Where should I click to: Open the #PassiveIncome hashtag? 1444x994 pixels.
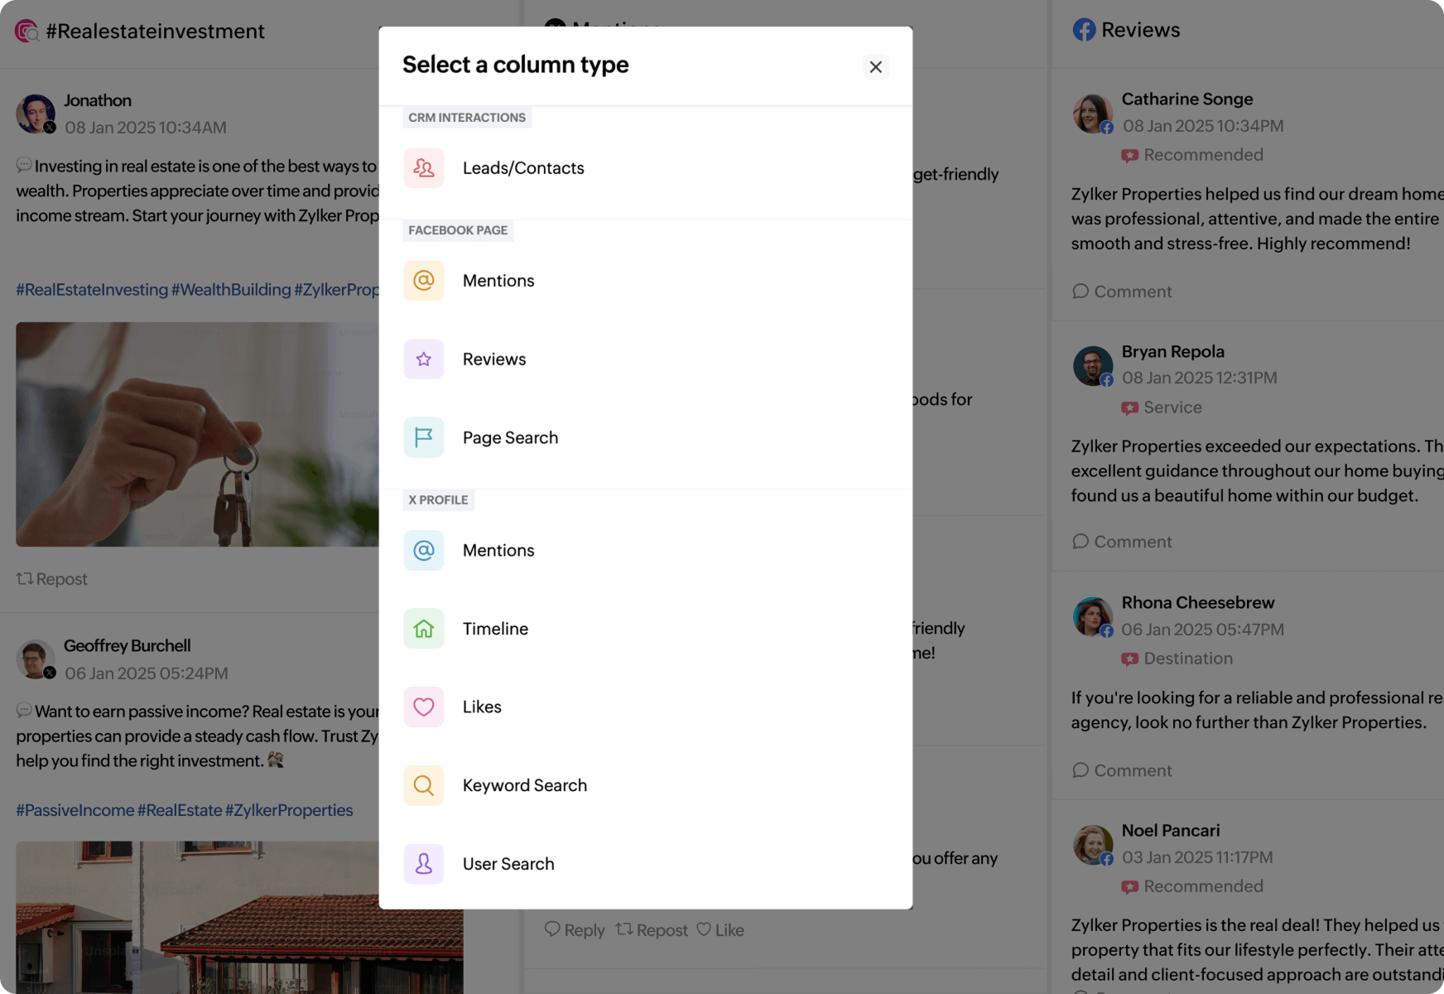pyautogui.click(x=75, y=810)
